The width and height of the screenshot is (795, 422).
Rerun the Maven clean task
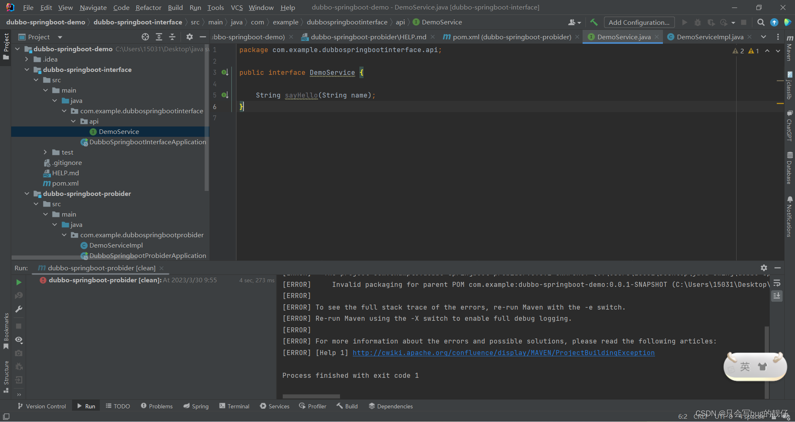19,282
